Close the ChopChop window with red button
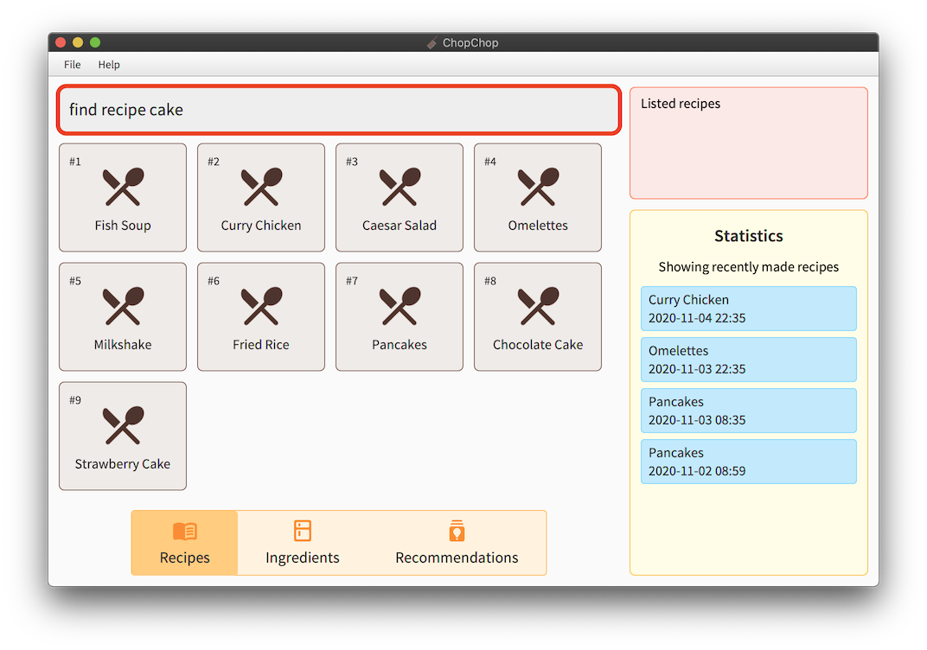The image size is (927, 650). click(61, 42)
